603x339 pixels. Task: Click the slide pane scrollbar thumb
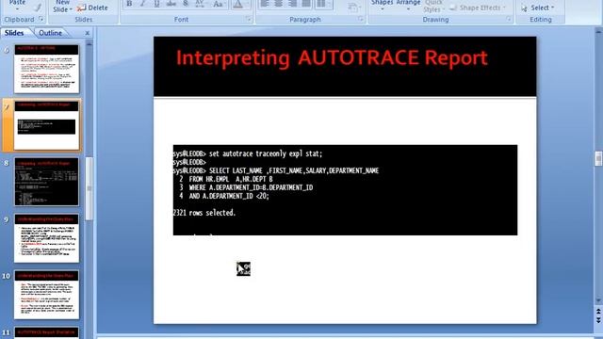tap(89, 188)
